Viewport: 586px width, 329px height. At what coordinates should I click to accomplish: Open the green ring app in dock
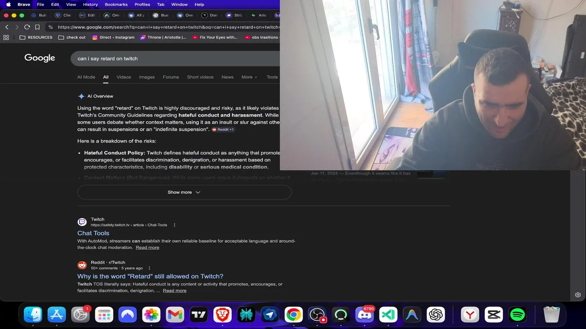(341, 314)
